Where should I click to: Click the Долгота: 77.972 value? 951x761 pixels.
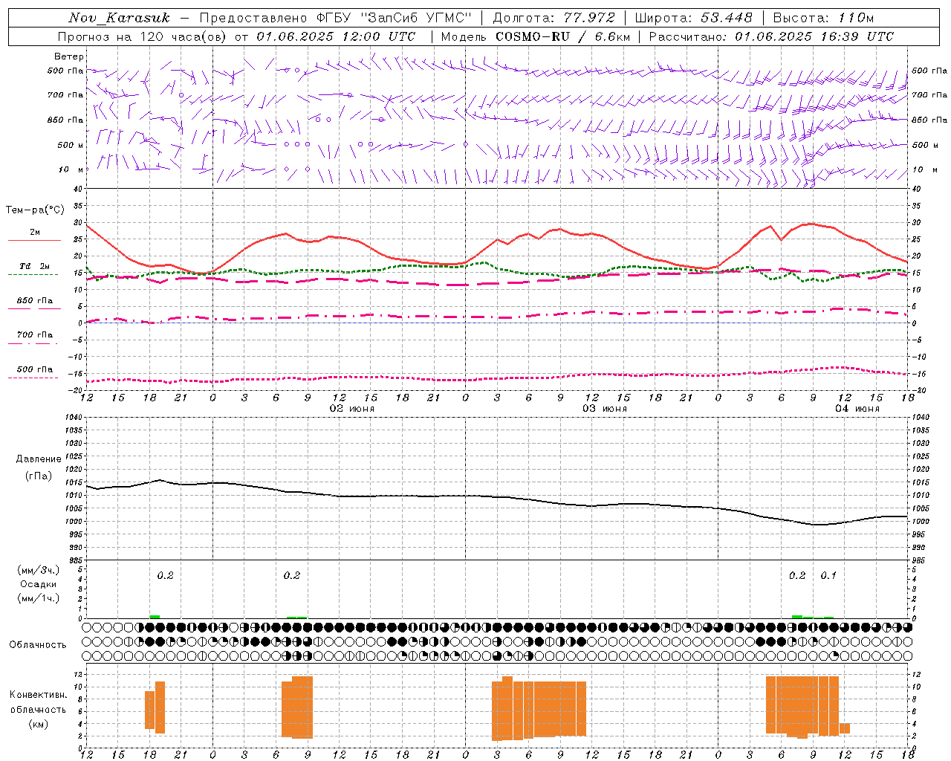click(554, 18)
